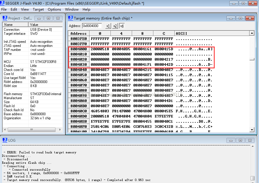The height and width of the screenshot is (183, 259).
Task: Select the Connection row
Action: (32, 30)
